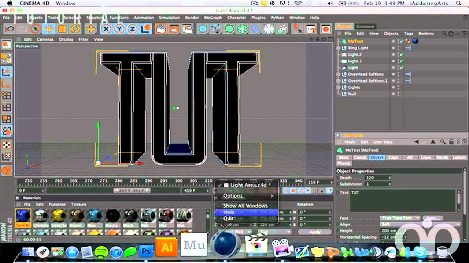Open Adobe Muse from the Dock
The width and height of the screenshot is (469, 263).
[x=194, y=245]
